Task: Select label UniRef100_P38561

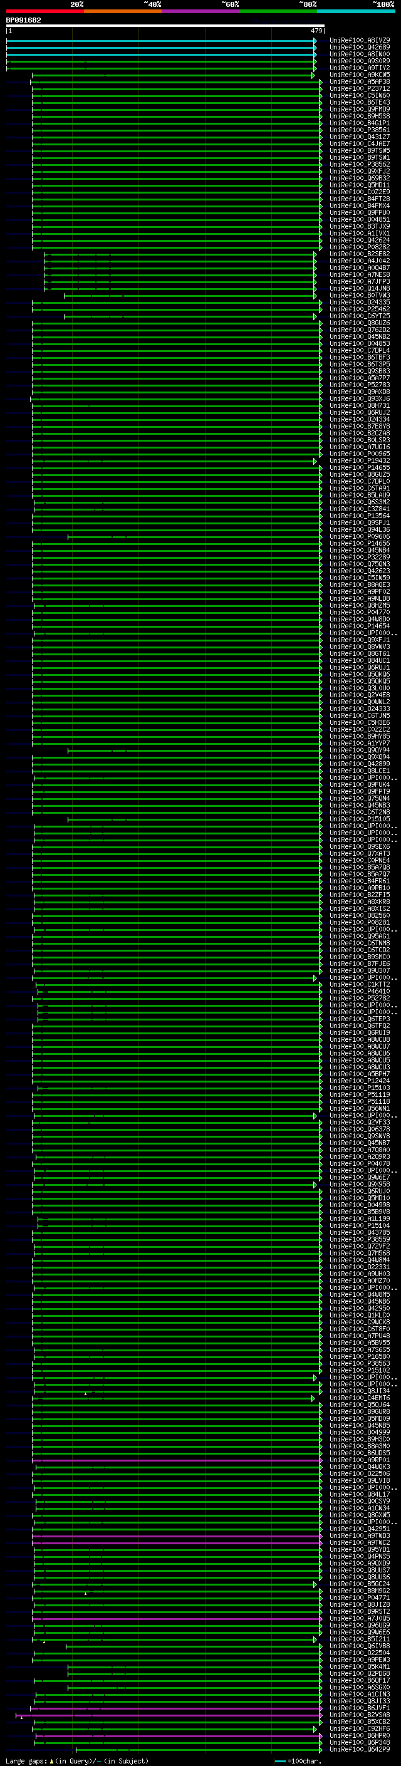Action: 360,130
